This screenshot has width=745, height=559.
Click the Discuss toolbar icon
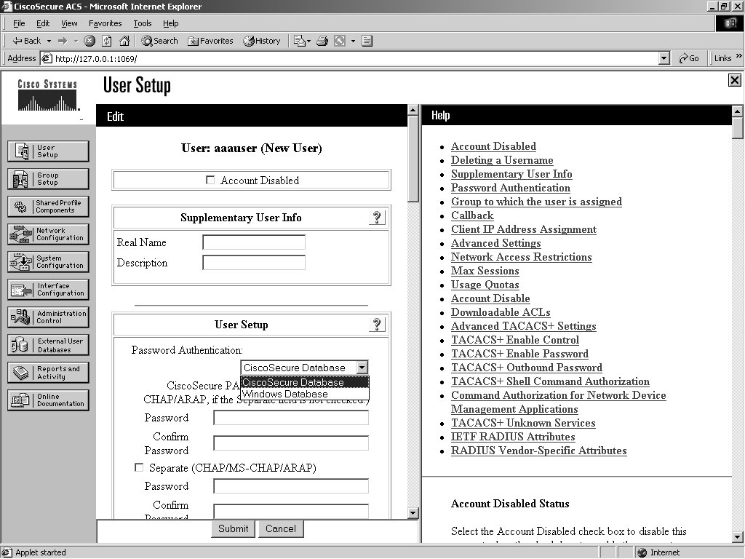[x=367, y=41]
